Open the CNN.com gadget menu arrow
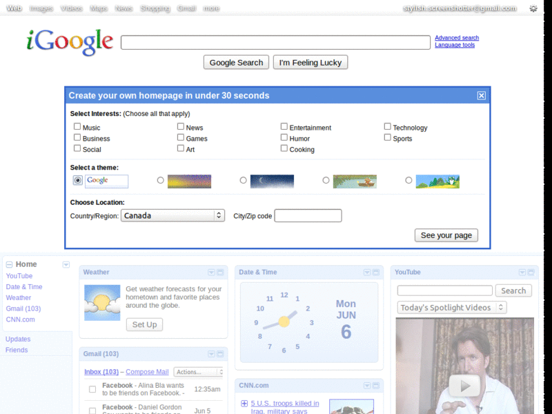552x414 pixels. tap(367, 386)
